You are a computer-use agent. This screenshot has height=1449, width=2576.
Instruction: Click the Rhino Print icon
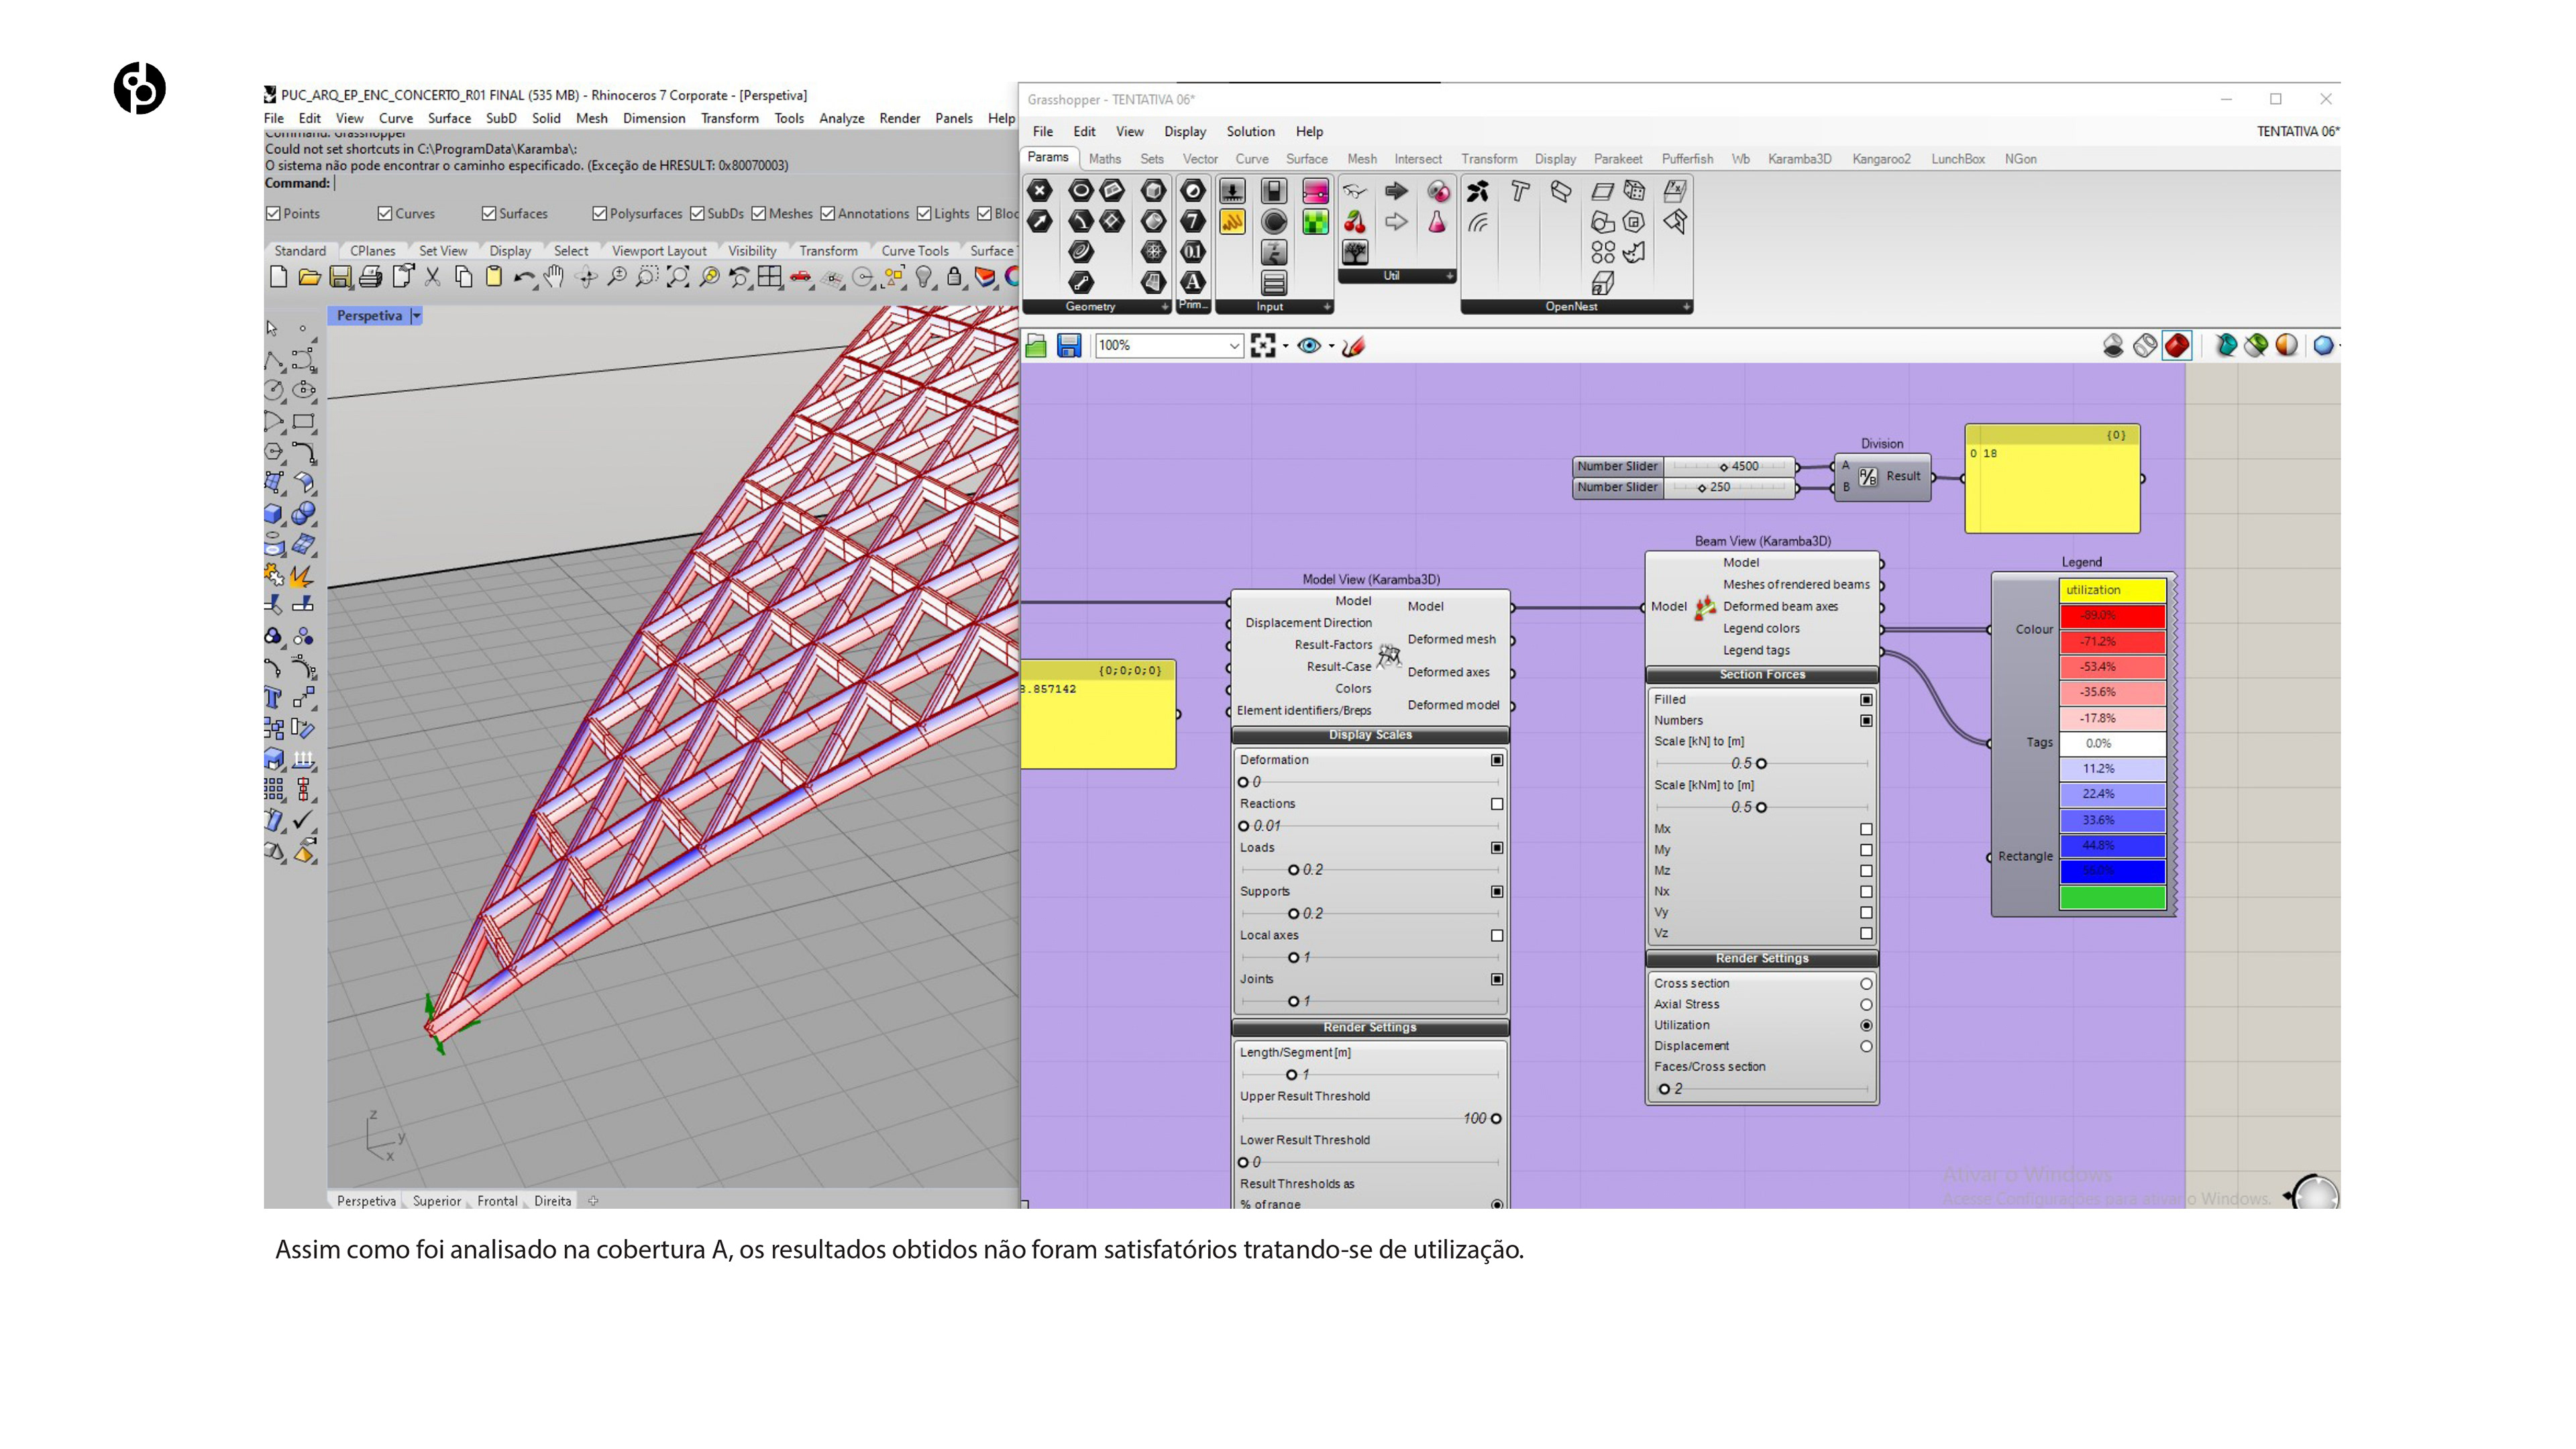(371, 278)
